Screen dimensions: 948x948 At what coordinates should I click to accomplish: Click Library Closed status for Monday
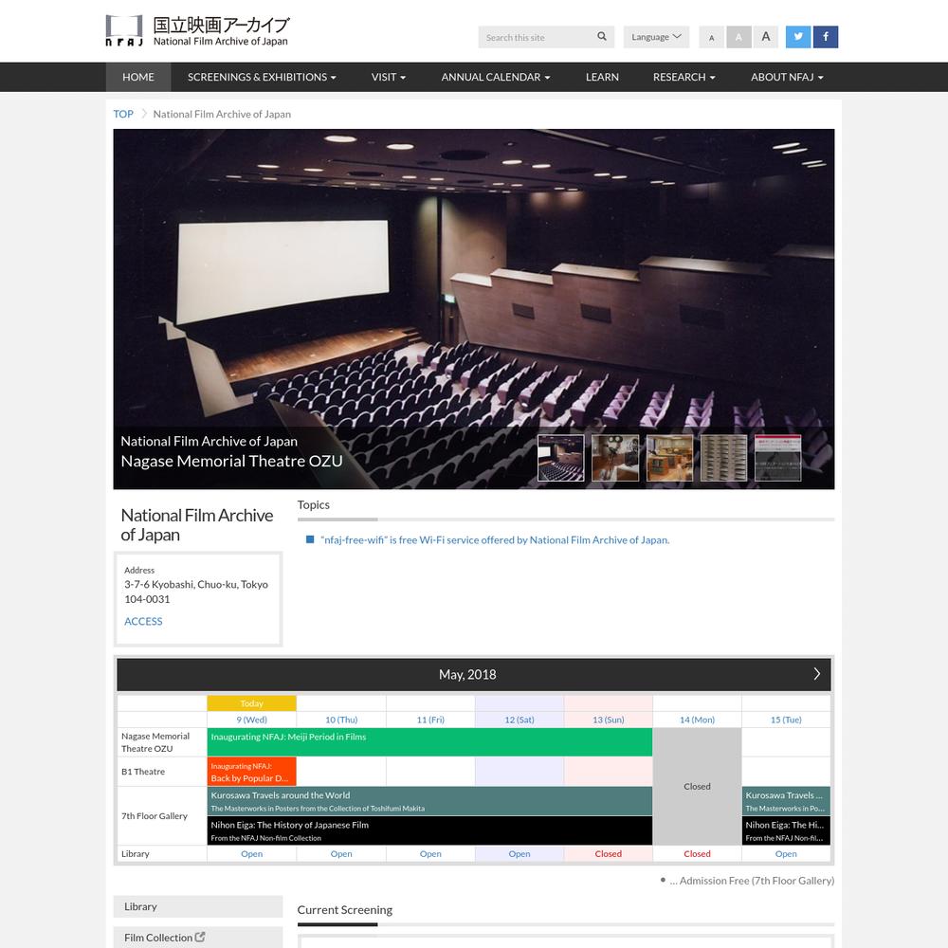click(x=697, y=854)
